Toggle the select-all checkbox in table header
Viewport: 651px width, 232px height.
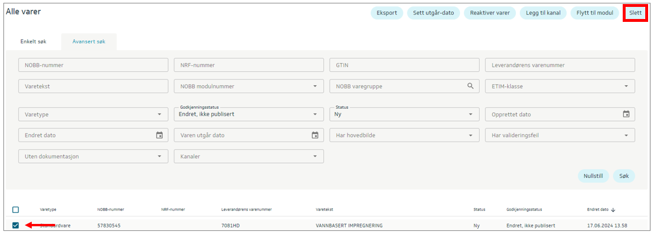pos(16,210)
